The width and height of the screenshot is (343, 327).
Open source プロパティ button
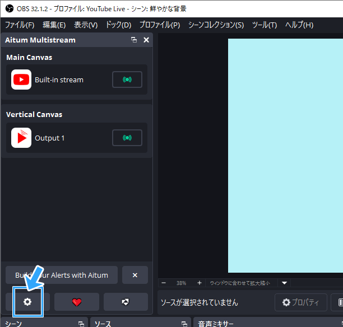tap(301, 302)
